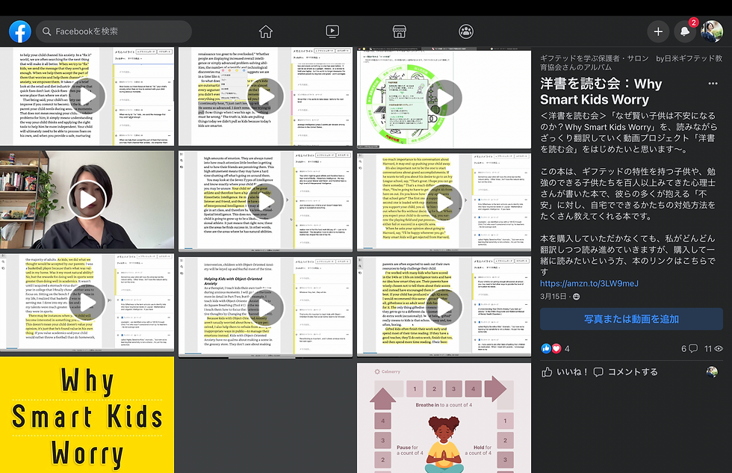Focus the Facebook search field
732x473 pixels.
tap(114, 31)
